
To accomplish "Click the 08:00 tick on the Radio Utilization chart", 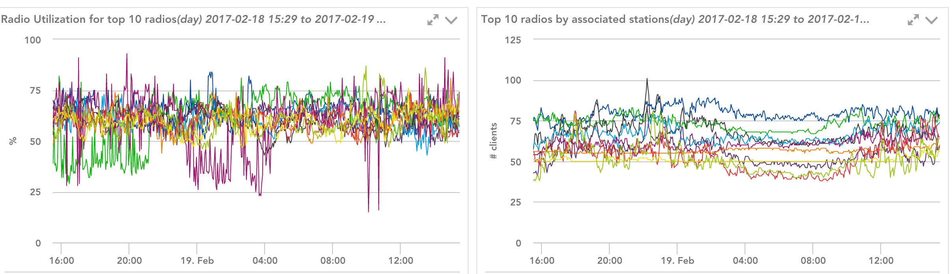I will [x=332, y=260].
